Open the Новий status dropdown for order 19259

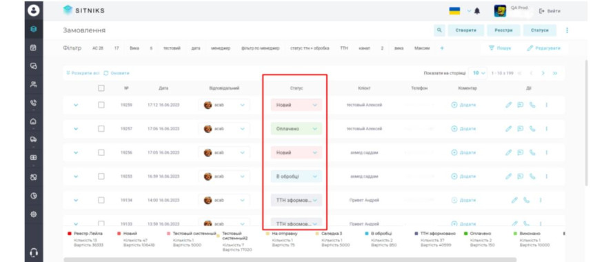296,105
